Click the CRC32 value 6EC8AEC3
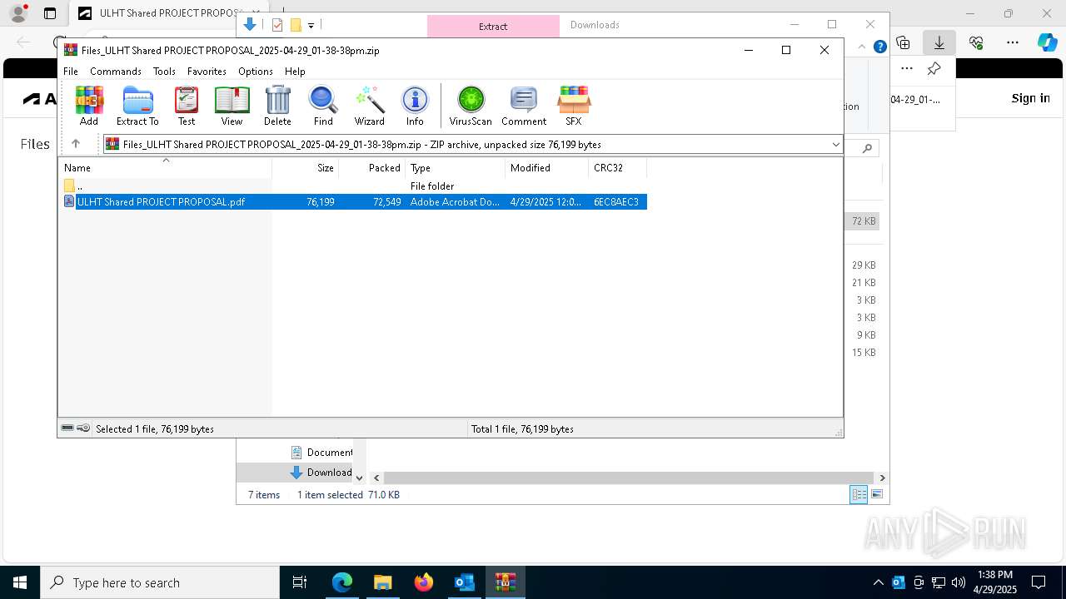Image resolution: width=1066 pixels, height=599 pixels. (616, 202)
